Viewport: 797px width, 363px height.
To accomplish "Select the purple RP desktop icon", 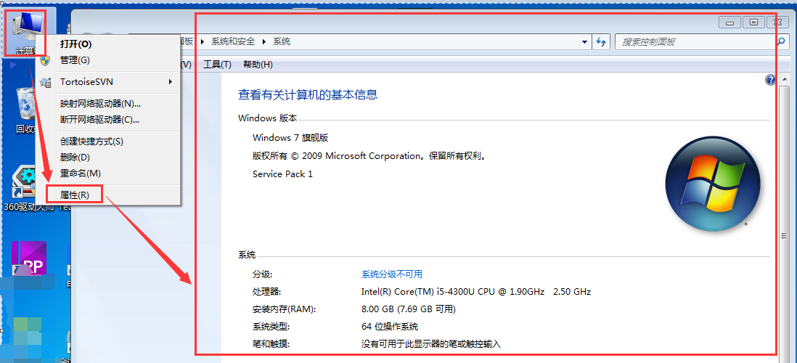I will 29,259.
